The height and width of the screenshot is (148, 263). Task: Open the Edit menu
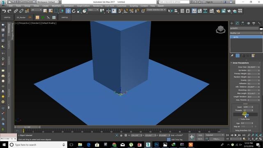(x=11, y=6)
